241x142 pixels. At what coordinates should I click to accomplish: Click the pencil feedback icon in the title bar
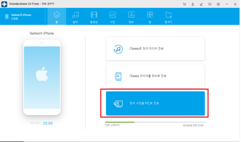201,4
